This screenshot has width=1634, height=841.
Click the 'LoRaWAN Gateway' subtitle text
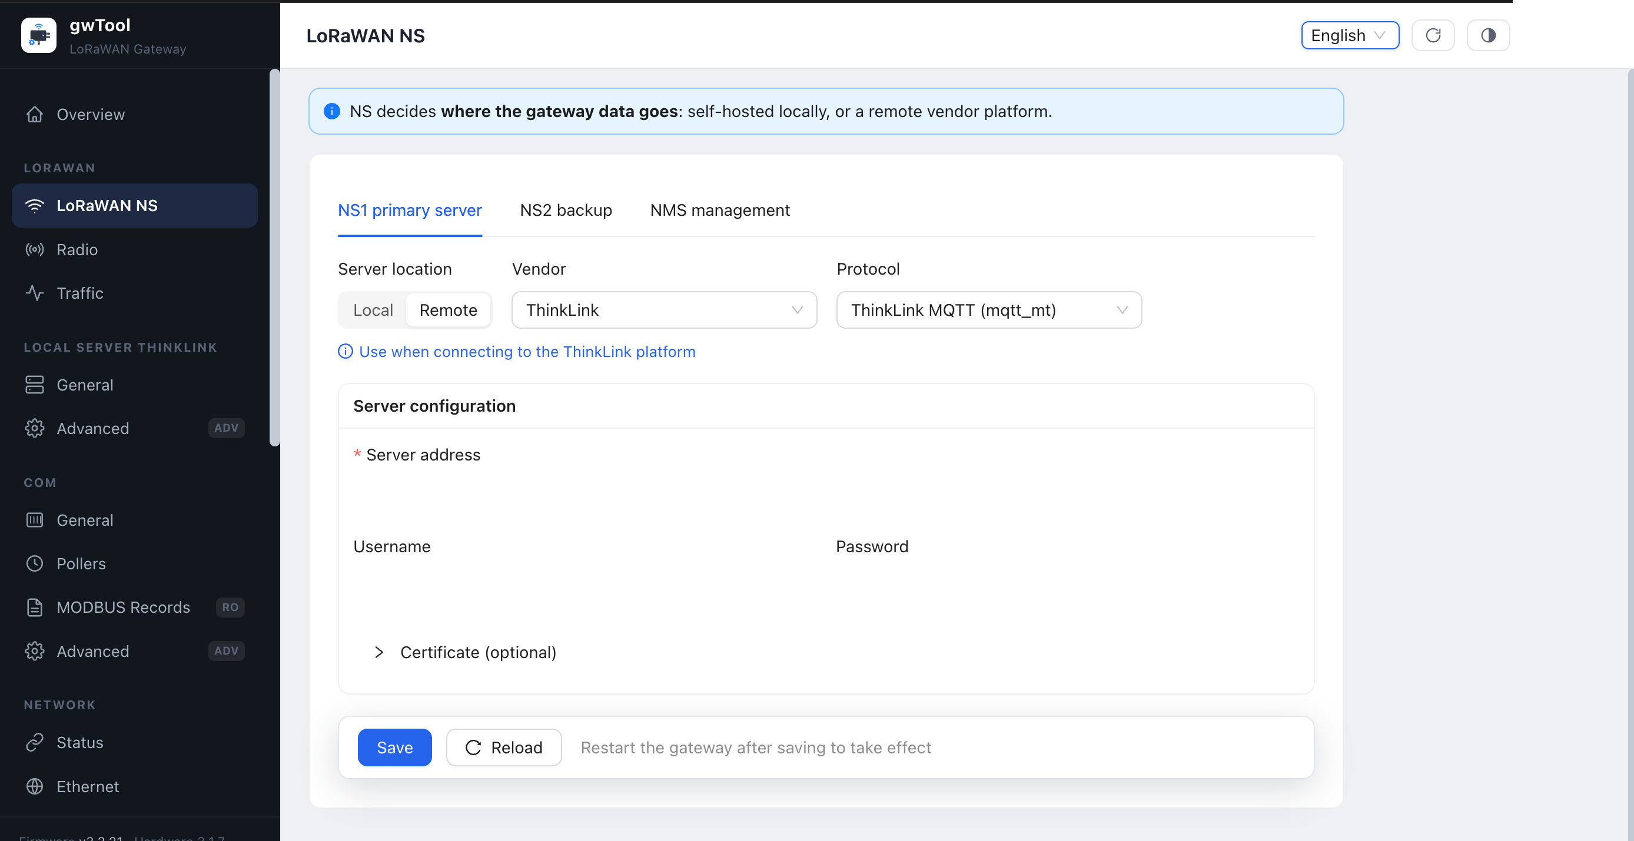pos(128,49)
